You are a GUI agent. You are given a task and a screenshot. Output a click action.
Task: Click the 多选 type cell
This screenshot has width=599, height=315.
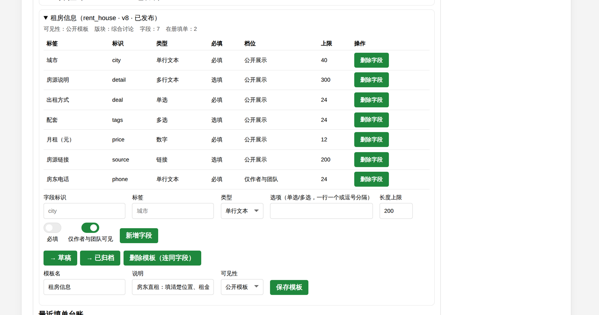[162, 120]
